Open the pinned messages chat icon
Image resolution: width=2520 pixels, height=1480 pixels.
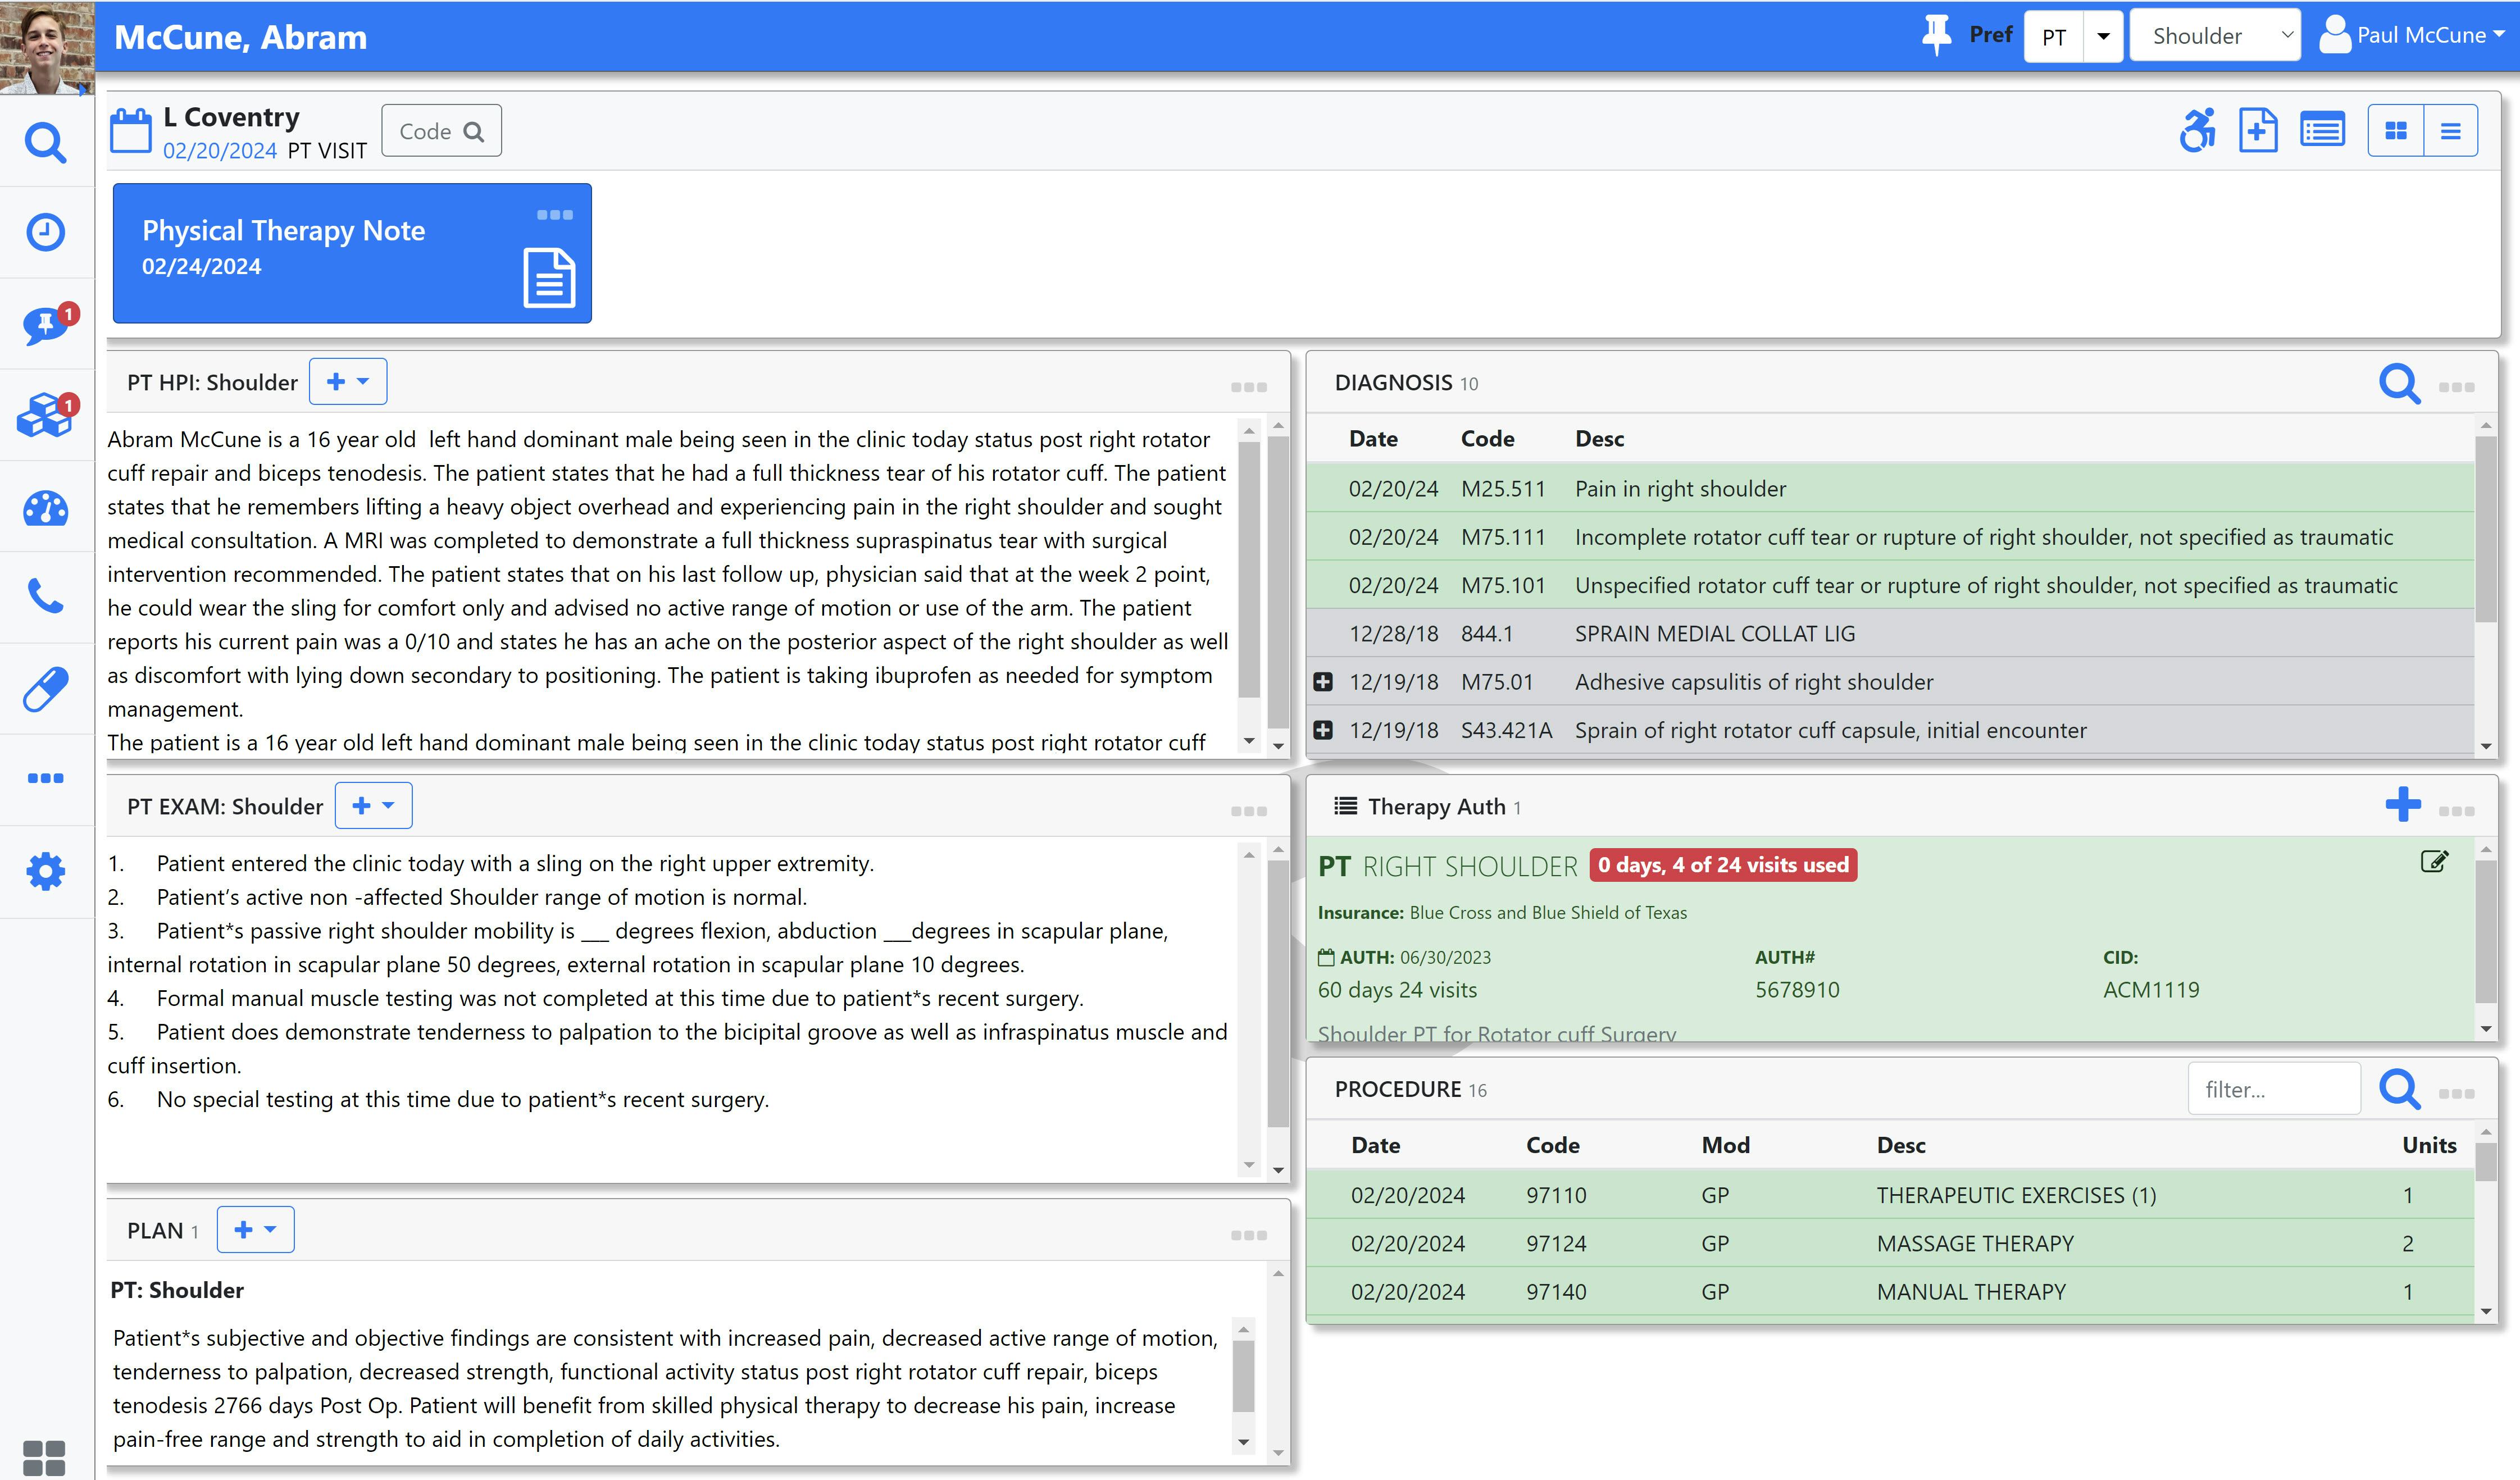[x=45, y=325]
